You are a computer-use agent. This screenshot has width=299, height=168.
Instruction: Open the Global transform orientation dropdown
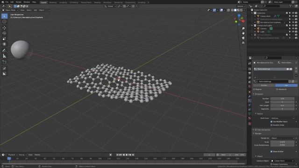110,6
